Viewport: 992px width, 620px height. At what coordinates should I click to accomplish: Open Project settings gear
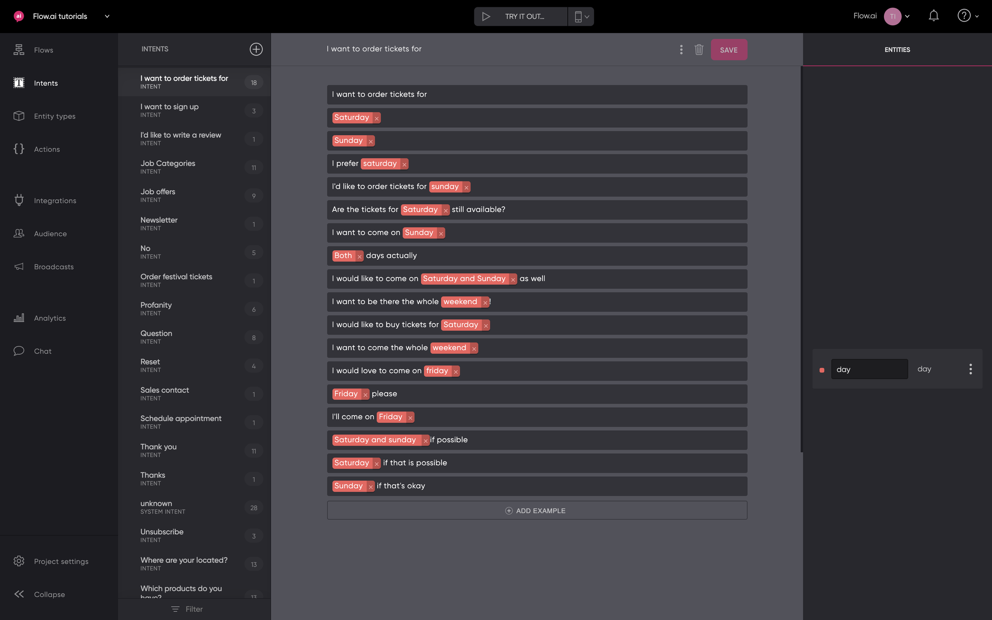[19, 561]
